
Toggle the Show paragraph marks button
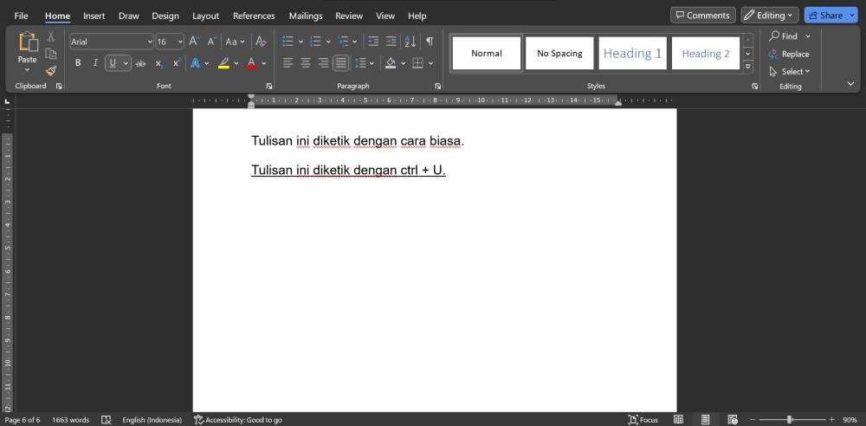(430, 42)
